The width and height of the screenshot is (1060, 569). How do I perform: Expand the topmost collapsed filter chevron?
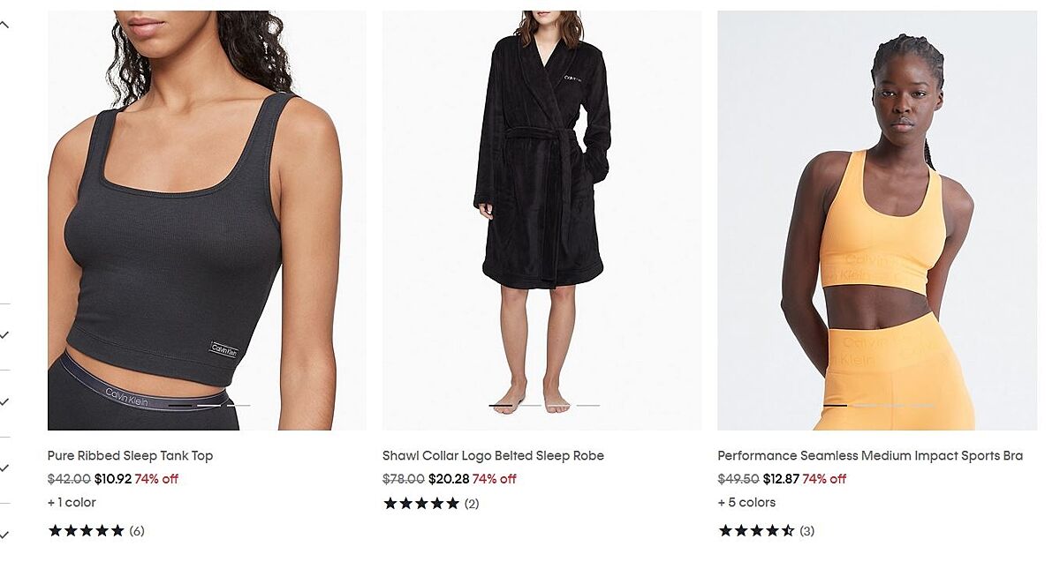[4, 335]
